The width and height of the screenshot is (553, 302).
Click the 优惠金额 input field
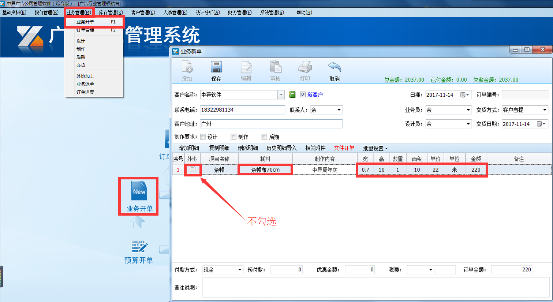[360, 270]
